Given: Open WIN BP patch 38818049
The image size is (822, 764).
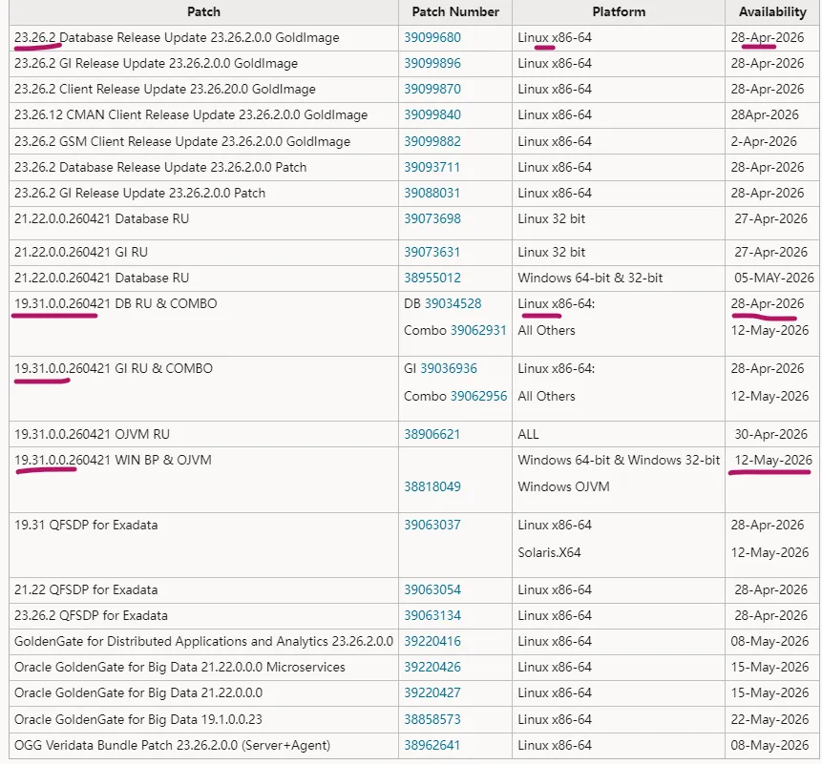Looking at the screenshot, I should coord(432,486).
